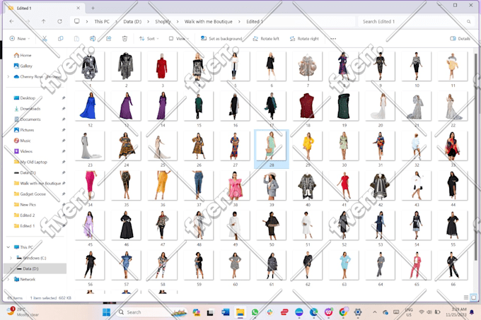481x320 pixels.
Task: Expand the Windows (C:) drive node
Action: point(11,258)
